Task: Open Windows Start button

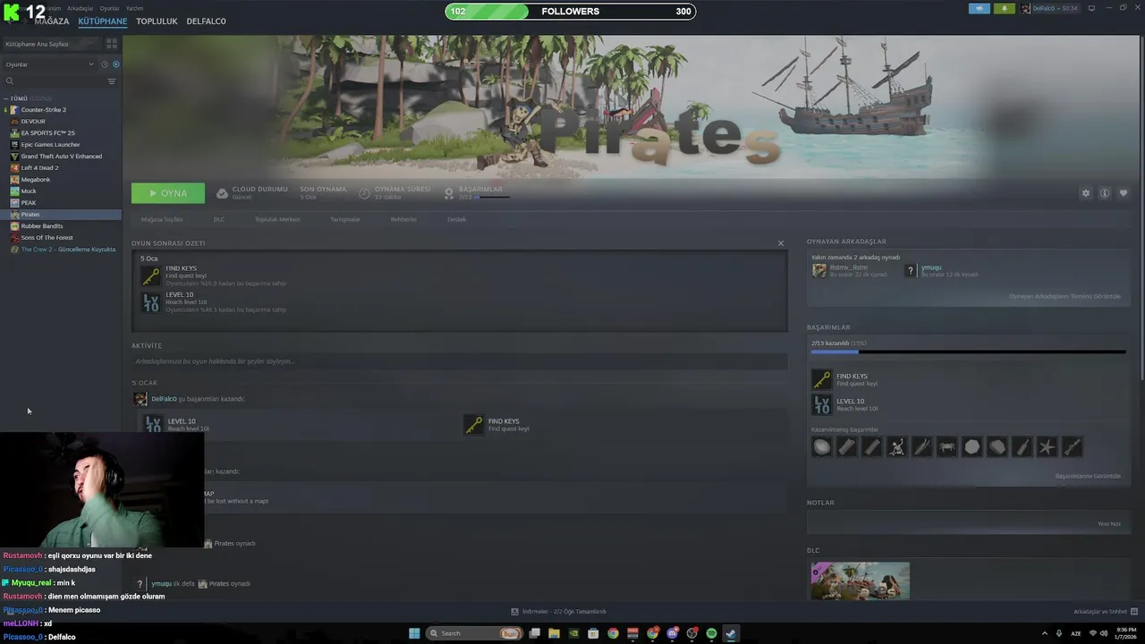Action: (414, 633)
